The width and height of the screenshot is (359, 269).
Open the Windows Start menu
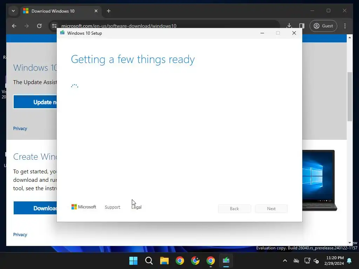133,261
